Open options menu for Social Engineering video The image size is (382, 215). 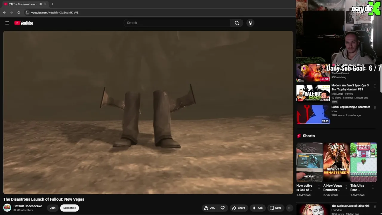tap(375, 107)
